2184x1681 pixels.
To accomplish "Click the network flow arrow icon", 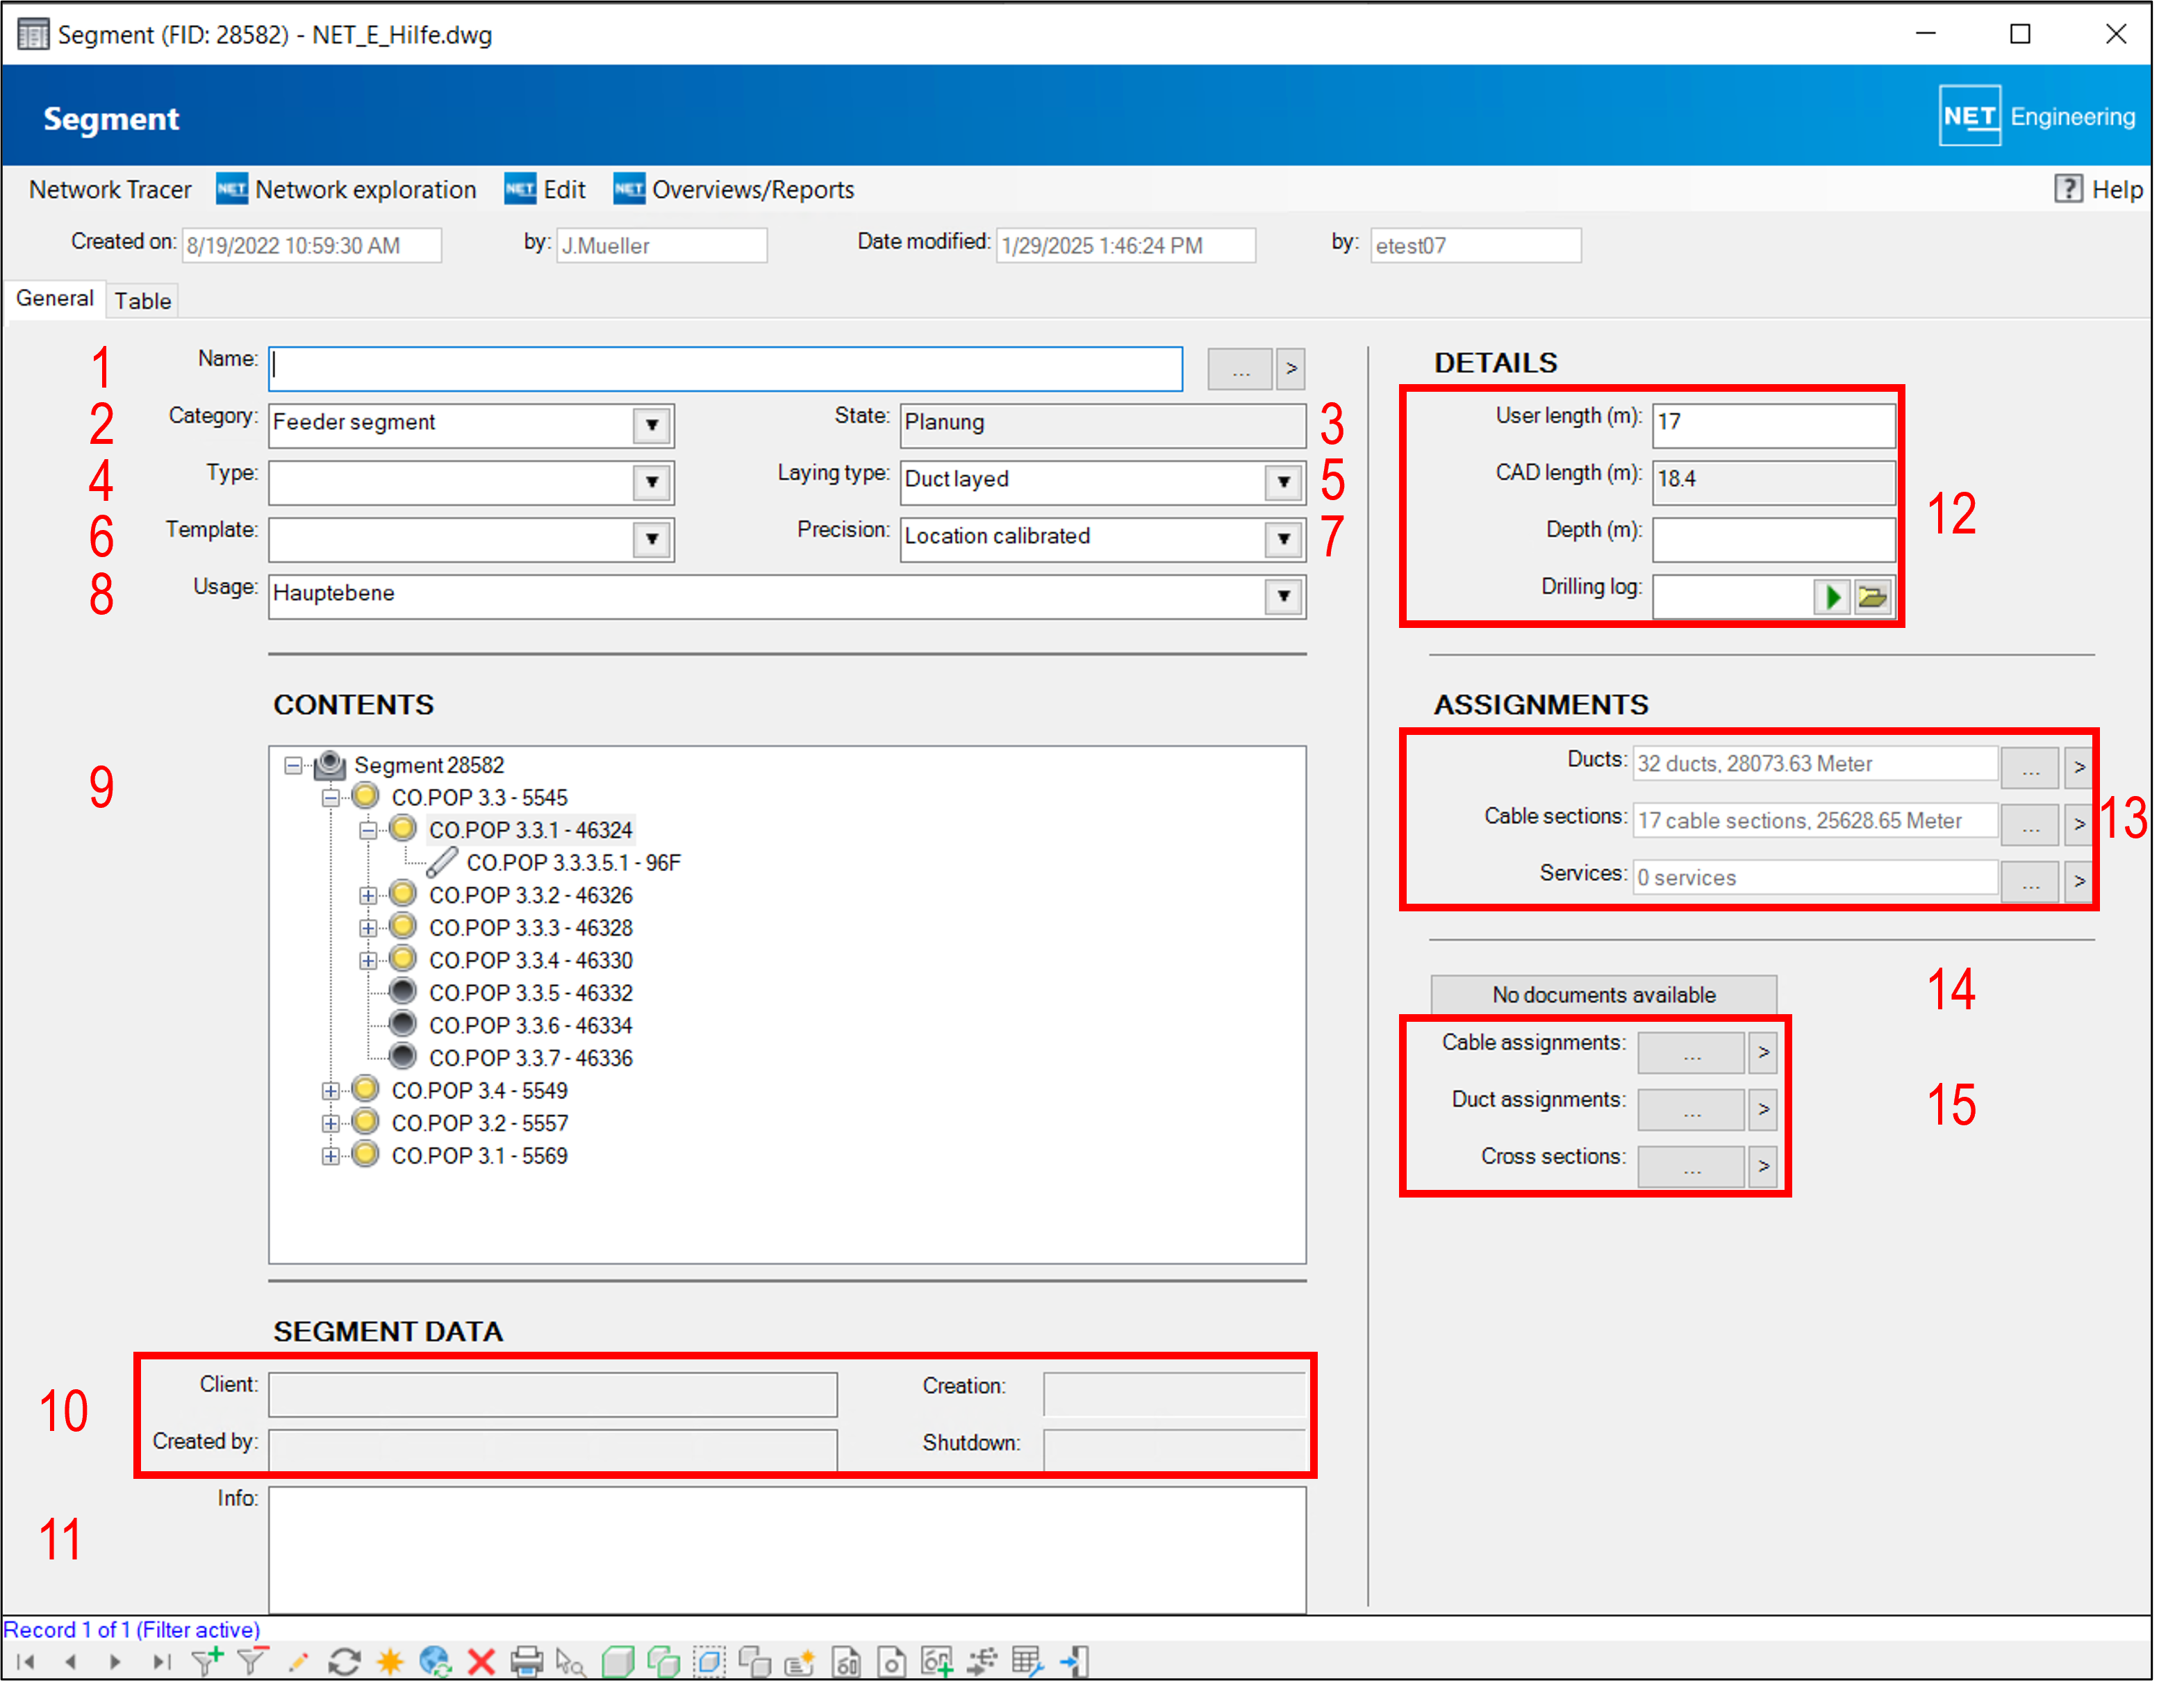I will coord(983,1661).
